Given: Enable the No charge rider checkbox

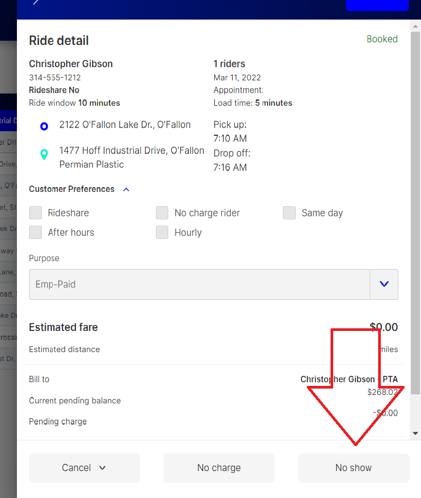Looking at the screenshot, I should (x=162, y=213).
